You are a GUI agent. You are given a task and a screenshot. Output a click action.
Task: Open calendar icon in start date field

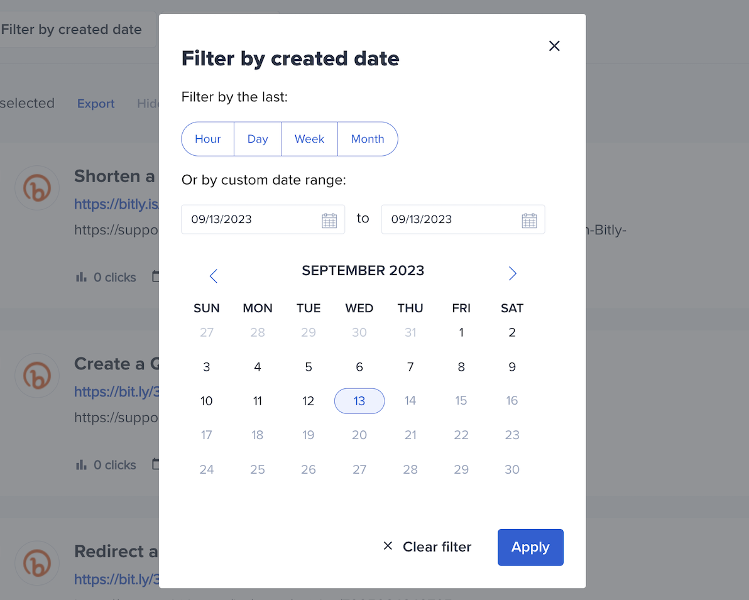tap(329, 221)
